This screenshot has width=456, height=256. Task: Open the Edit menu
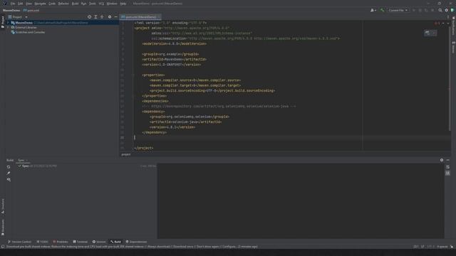click(x=21, y=4)
